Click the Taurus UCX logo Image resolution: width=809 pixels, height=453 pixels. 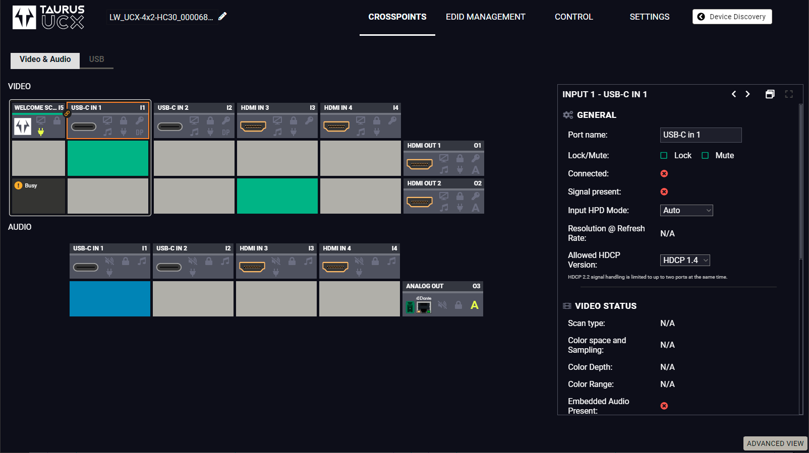[48, 17]
